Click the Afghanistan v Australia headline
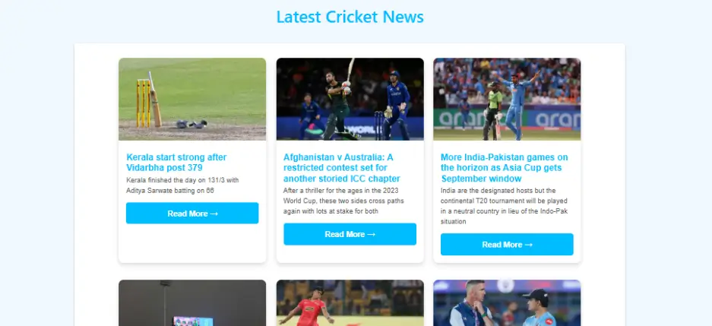The width and height of the screenshot is (712, 326). click(x=341, y=167)
